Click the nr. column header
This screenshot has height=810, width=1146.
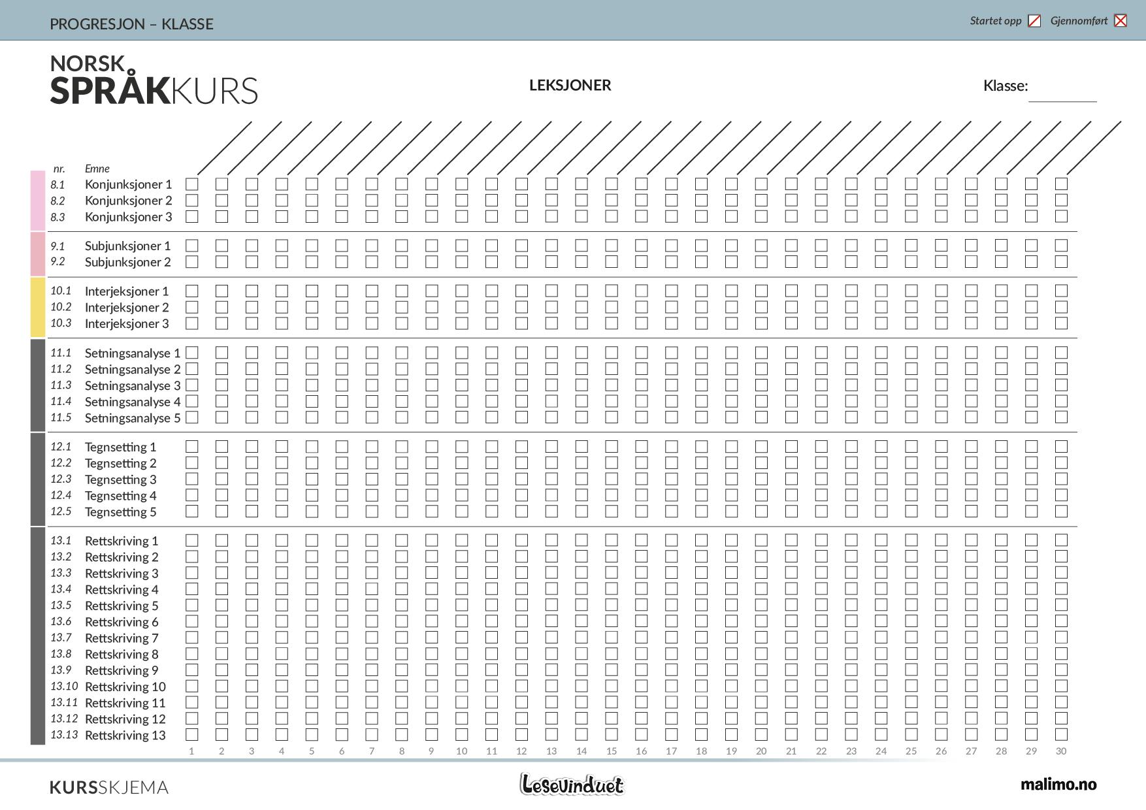tap(59, 169)
